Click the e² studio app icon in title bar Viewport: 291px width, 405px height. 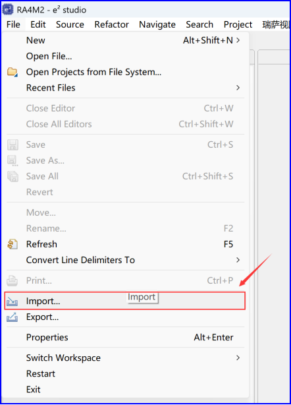pos(8,9)
